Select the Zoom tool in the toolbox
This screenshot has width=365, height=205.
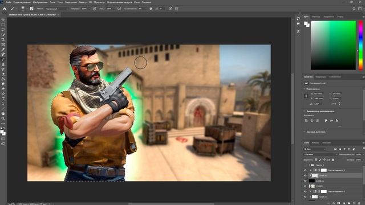(x=3, y=118)
